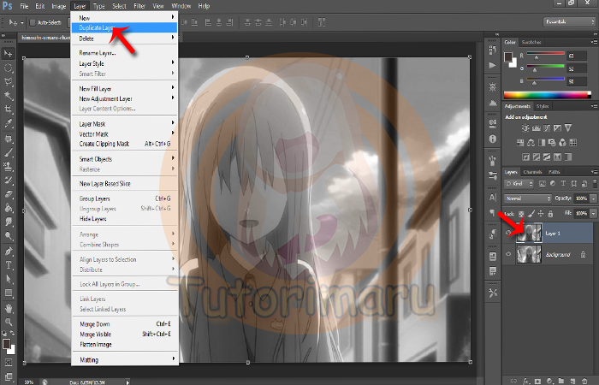Hide the Background layer eye icon
The height and width of the screenshot is (385, 599).
pos(508,253)
